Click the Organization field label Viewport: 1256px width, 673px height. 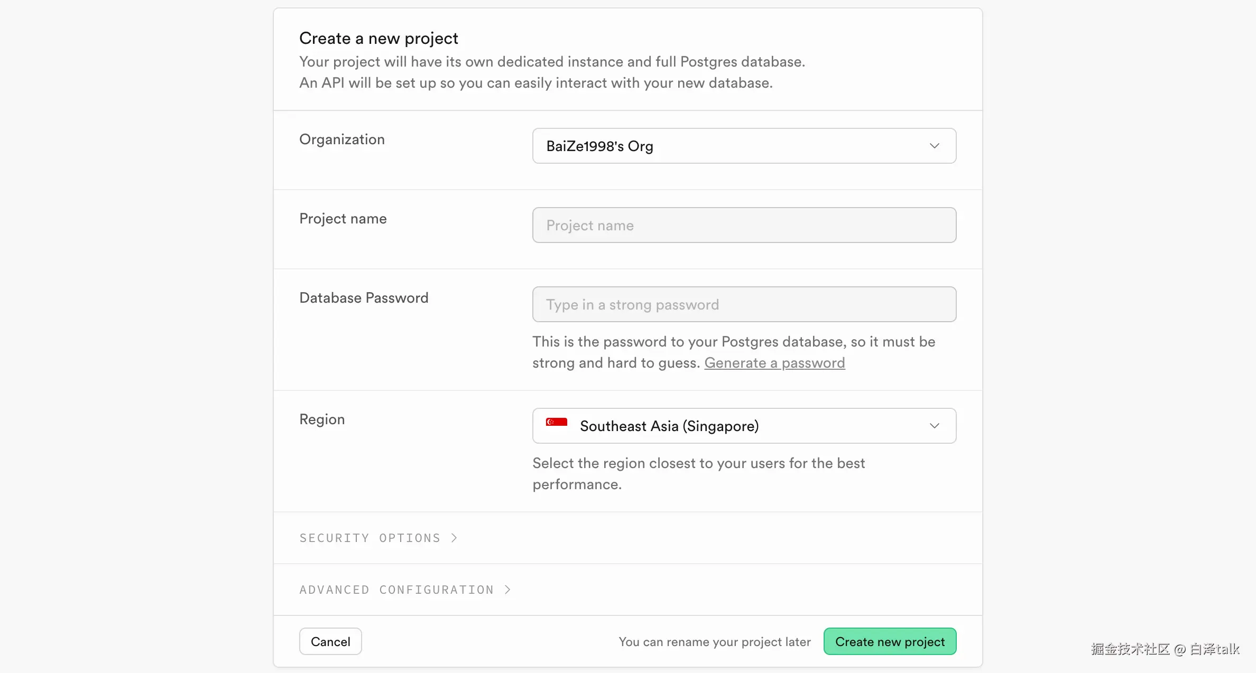(341, 139)
